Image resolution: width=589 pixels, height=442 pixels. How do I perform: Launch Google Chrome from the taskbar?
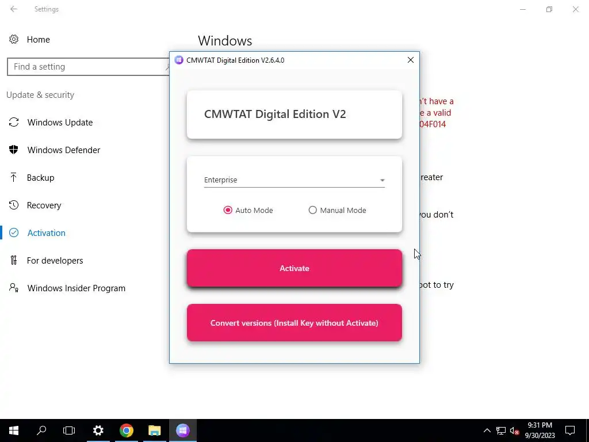click(127, 430)
